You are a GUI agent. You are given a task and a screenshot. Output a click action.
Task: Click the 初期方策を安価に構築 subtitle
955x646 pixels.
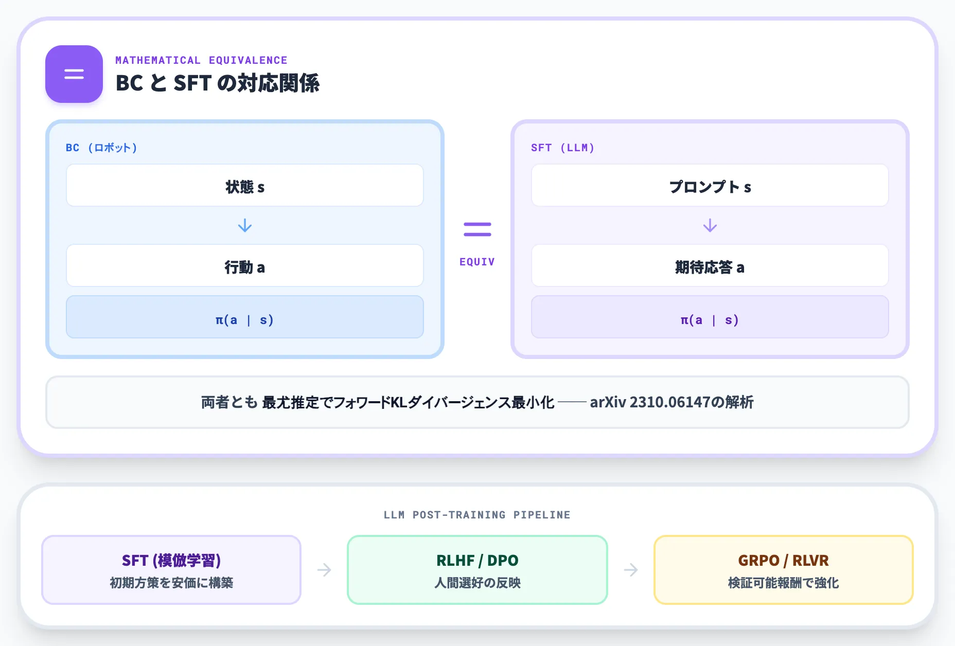tap(171, 583)
